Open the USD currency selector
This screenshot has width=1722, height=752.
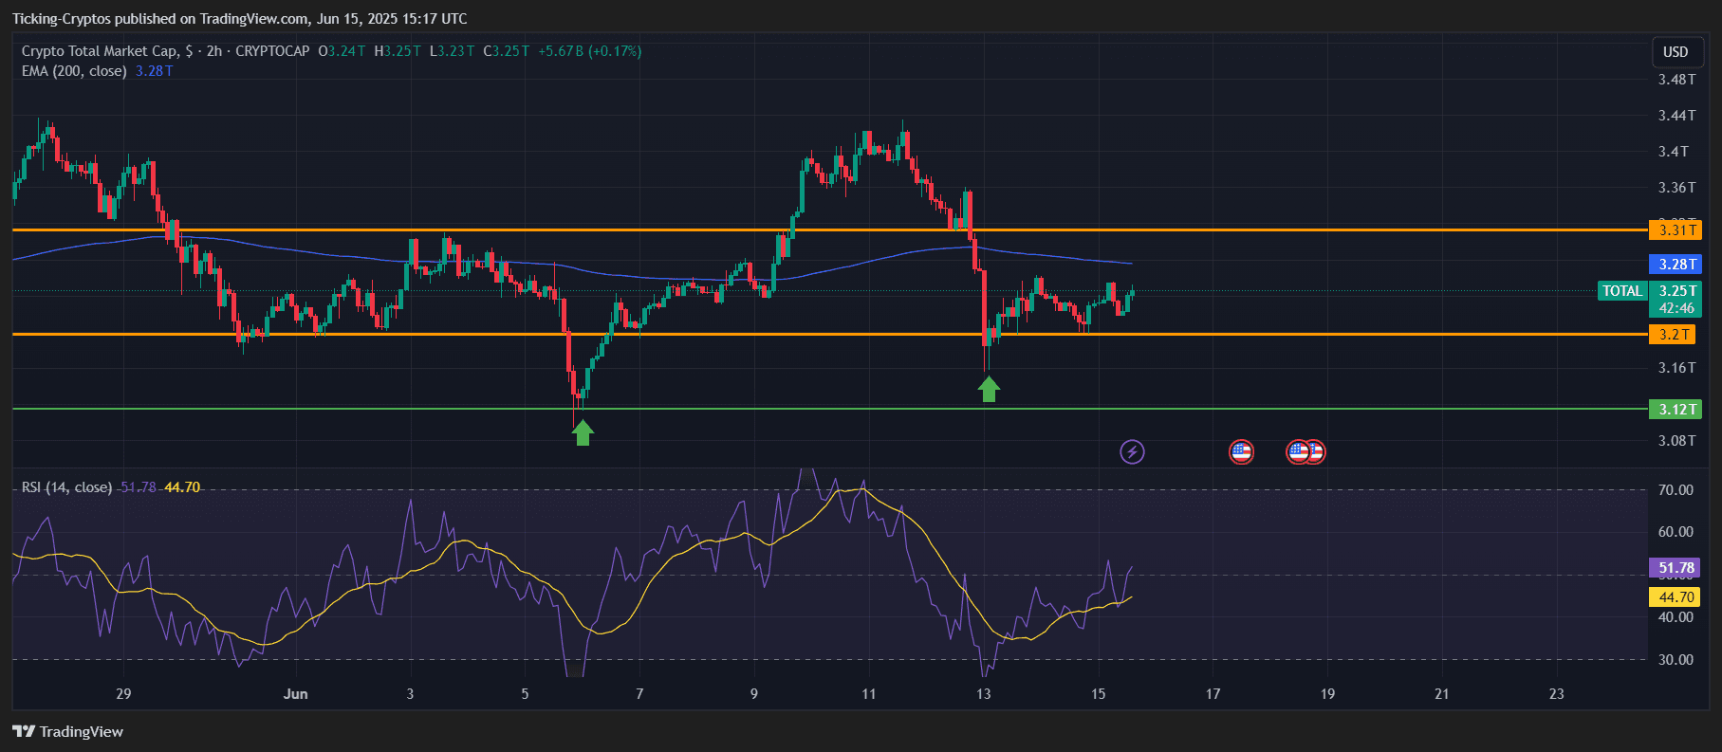pos(1676,52)
